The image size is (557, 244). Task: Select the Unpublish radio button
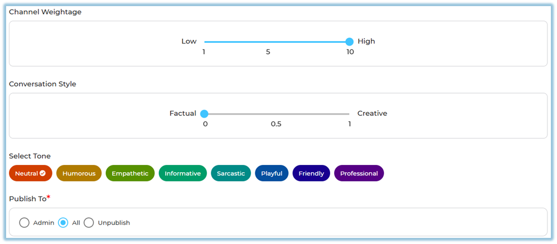[x=89, y=223]
